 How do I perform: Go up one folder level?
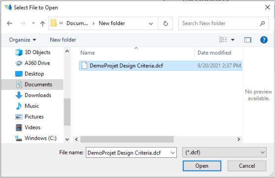42,24
